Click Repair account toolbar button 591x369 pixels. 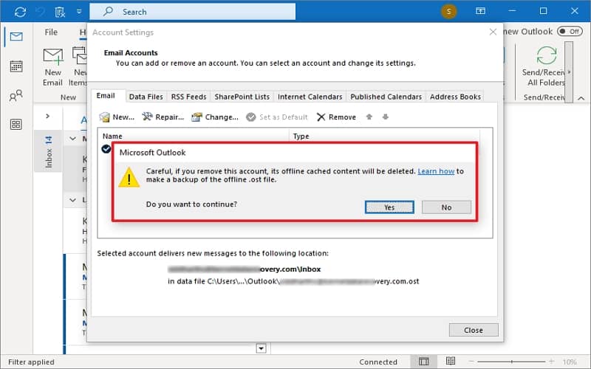pos(163,117)
